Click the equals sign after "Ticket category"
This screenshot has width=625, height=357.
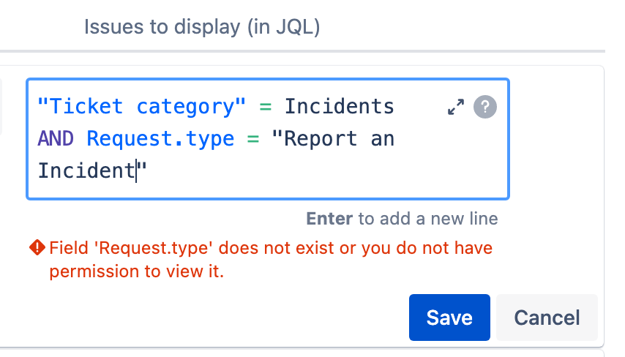[266, 108]
